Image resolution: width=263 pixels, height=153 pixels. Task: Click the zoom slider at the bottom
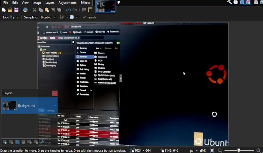pyautogui.click(x=239, y=151)
